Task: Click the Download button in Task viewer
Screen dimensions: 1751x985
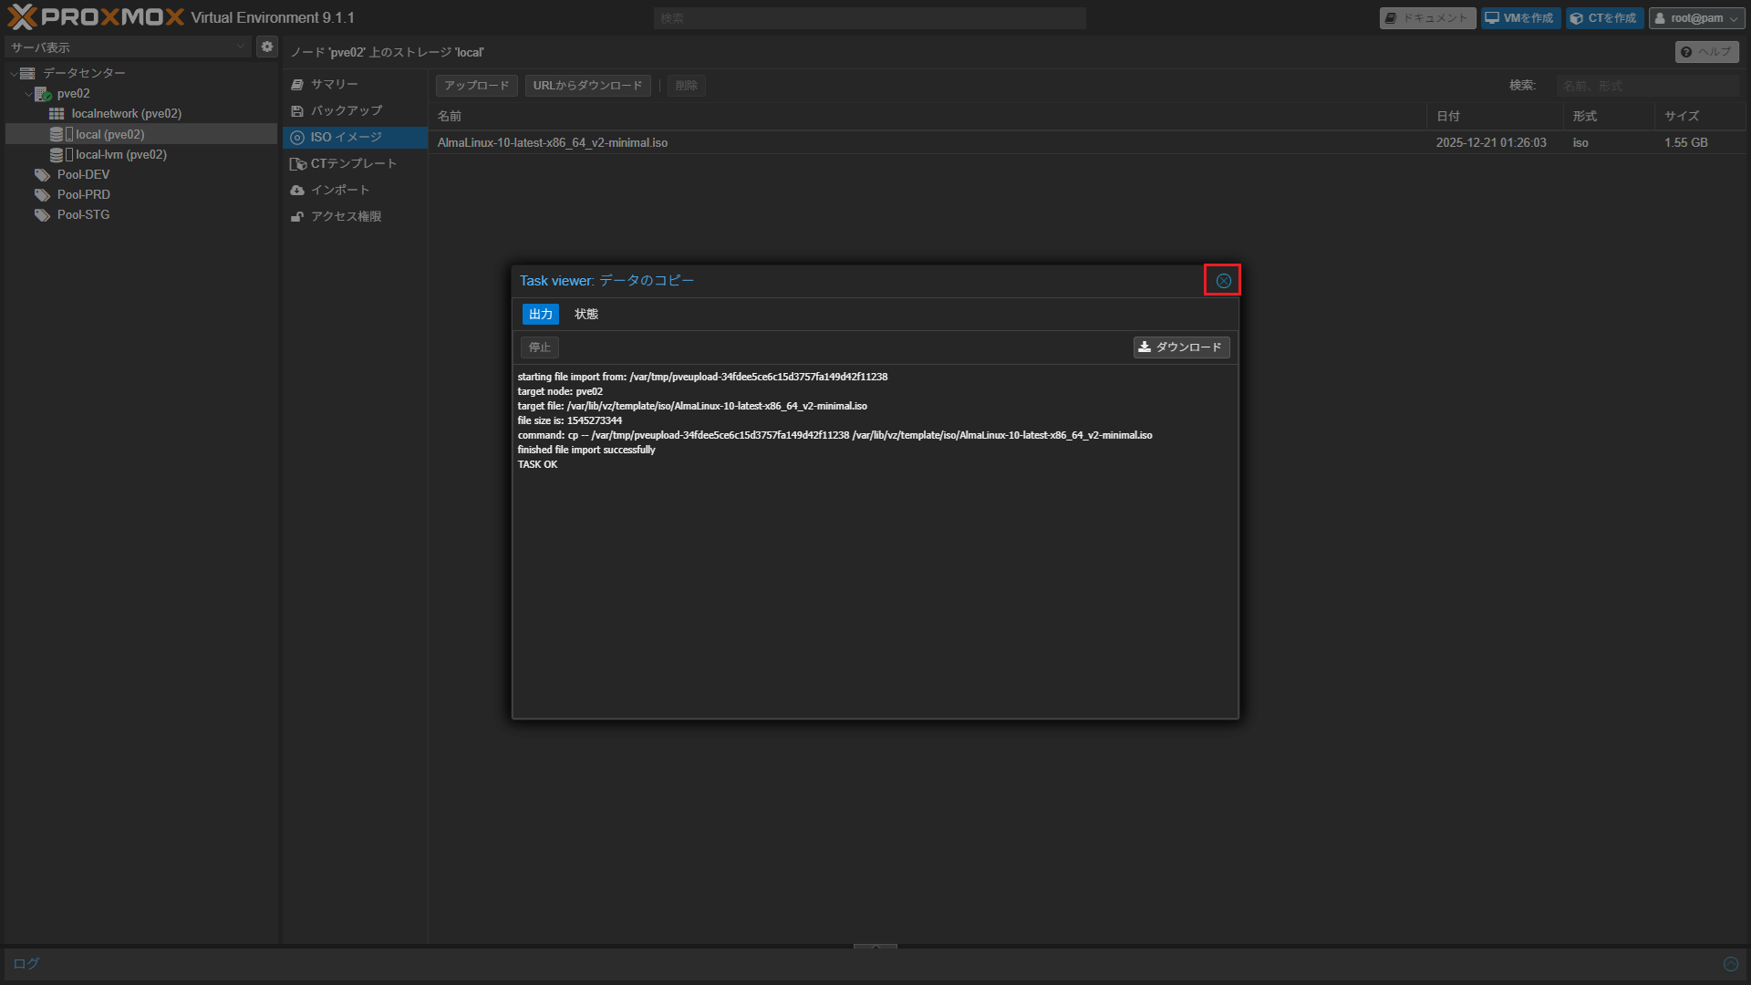Action: (1181, 347)
